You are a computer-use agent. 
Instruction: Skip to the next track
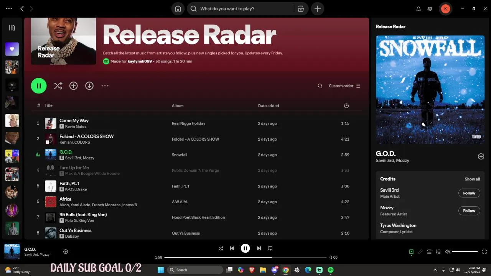point(259,248)
